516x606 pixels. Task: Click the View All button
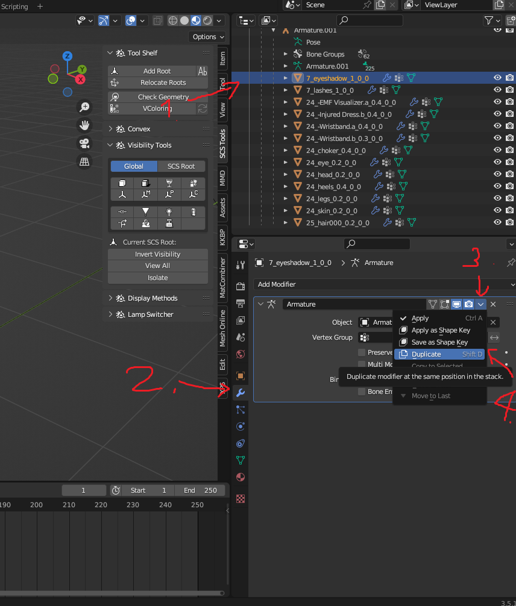158,266
